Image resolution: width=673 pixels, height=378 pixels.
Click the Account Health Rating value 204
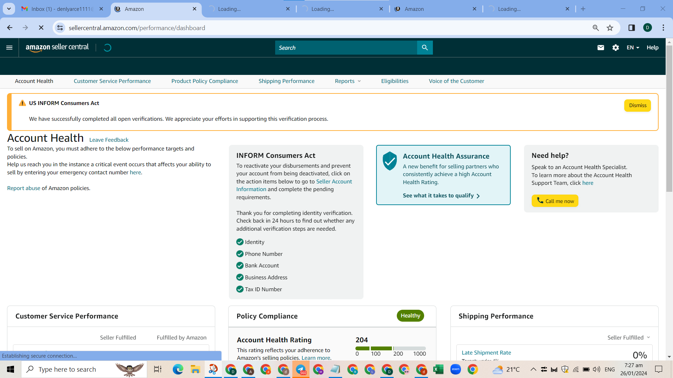click(x=361, y=340)
